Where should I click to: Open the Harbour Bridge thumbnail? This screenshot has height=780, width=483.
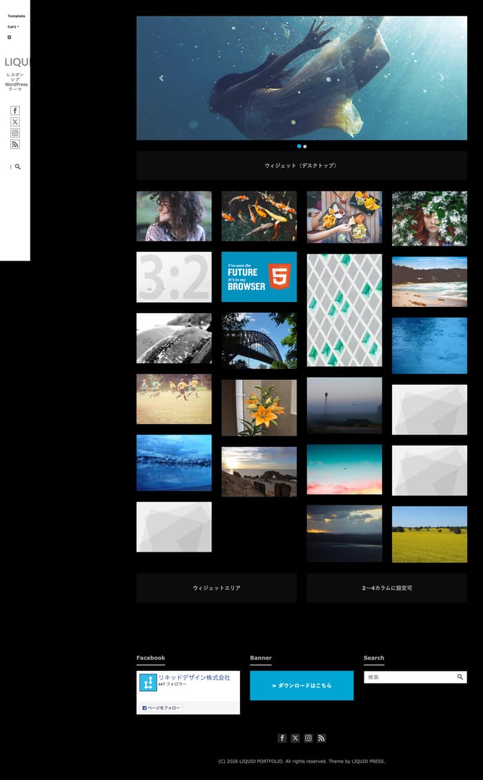click(x=259, y=341)
